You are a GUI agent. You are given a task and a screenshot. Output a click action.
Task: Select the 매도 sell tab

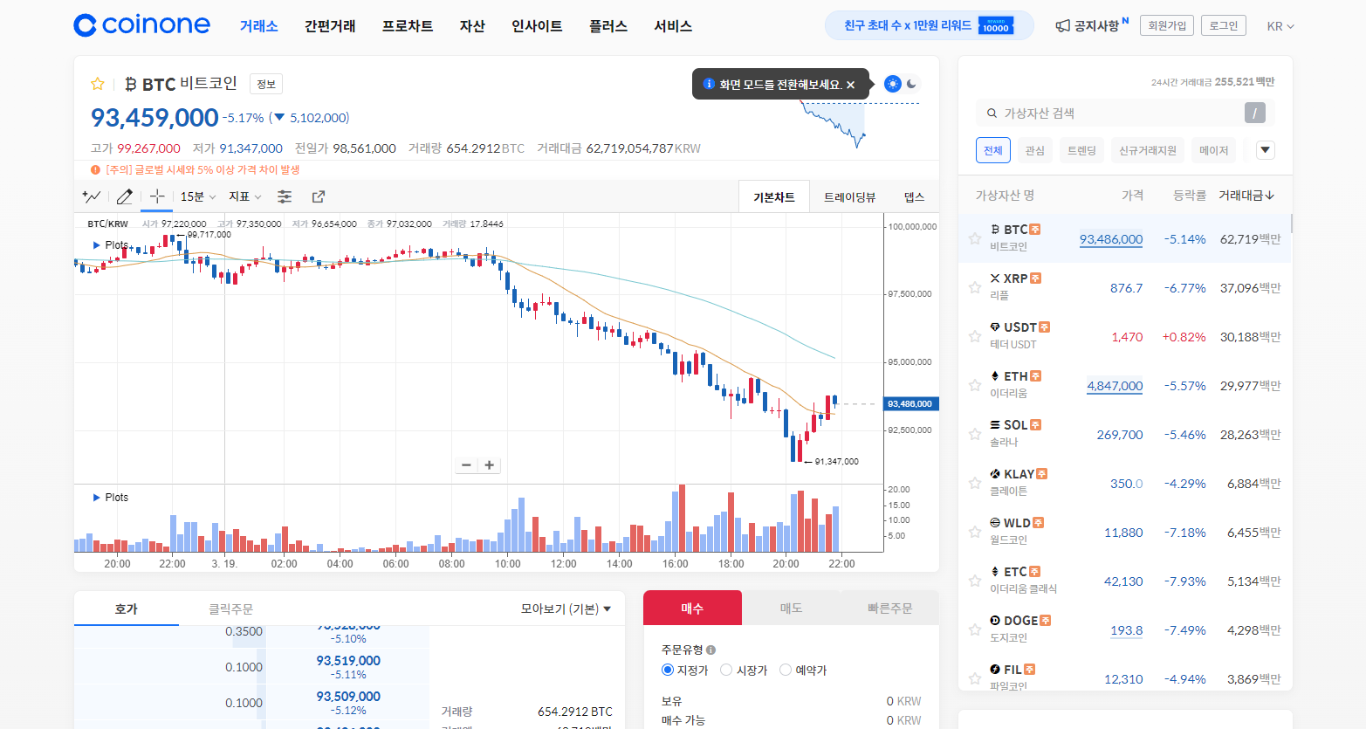(x=791, y=608)
